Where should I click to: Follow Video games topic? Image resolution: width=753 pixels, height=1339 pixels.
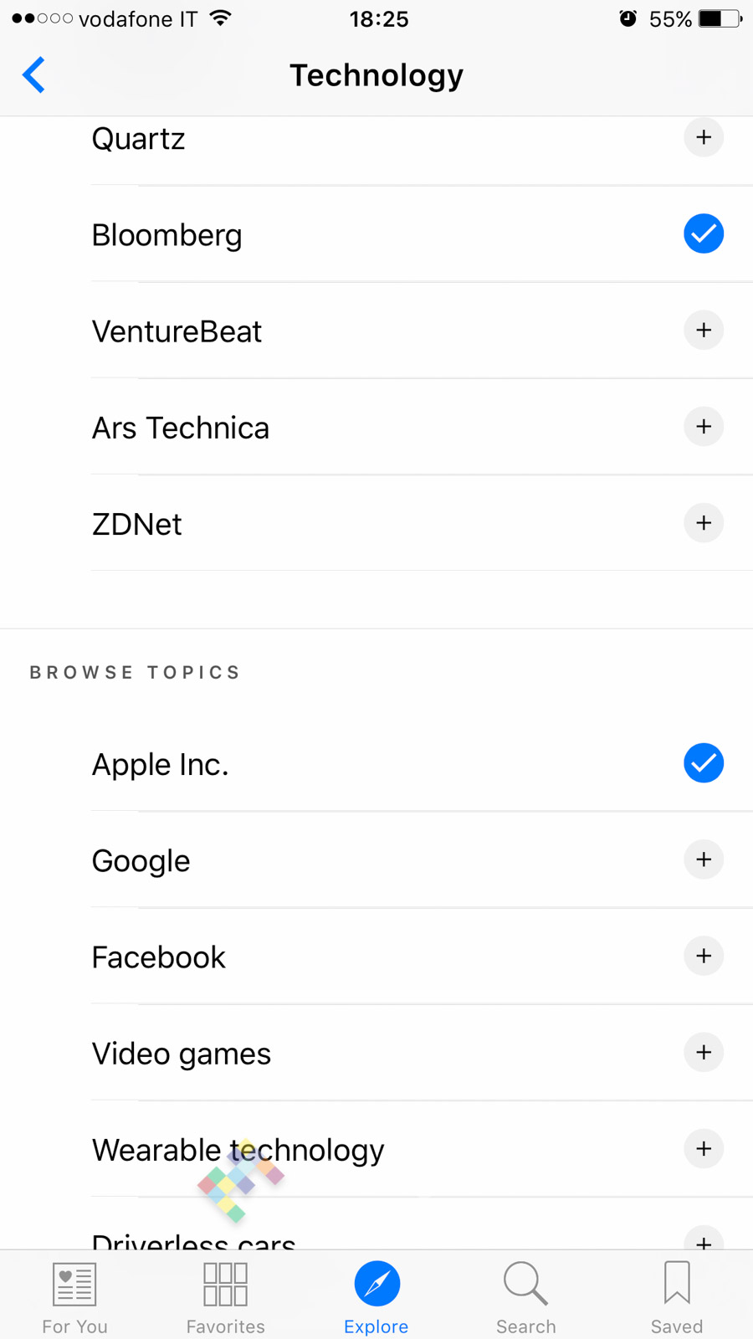pos(704,1052)
